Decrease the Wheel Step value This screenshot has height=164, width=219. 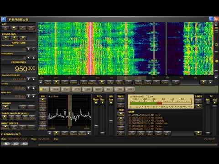28,96
